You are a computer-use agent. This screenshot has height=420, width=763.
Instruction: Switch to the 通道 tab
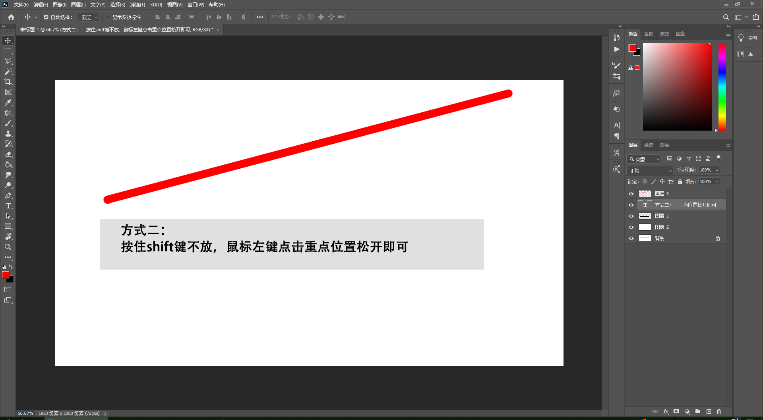click(x=649, y=145)
